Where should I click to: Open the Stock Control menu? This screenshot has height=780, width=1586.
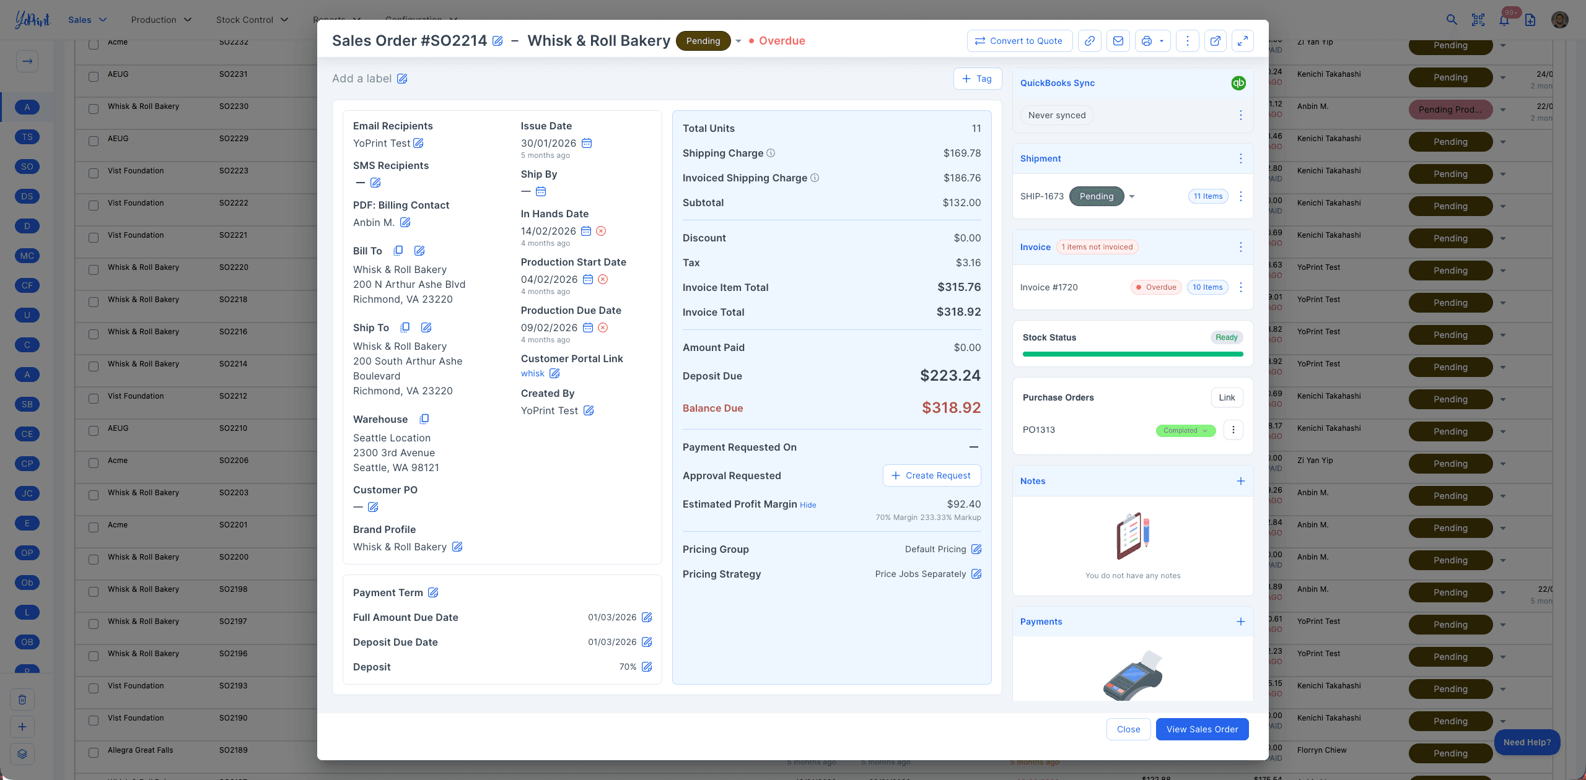pyautogui.click(x=252, y=20)
